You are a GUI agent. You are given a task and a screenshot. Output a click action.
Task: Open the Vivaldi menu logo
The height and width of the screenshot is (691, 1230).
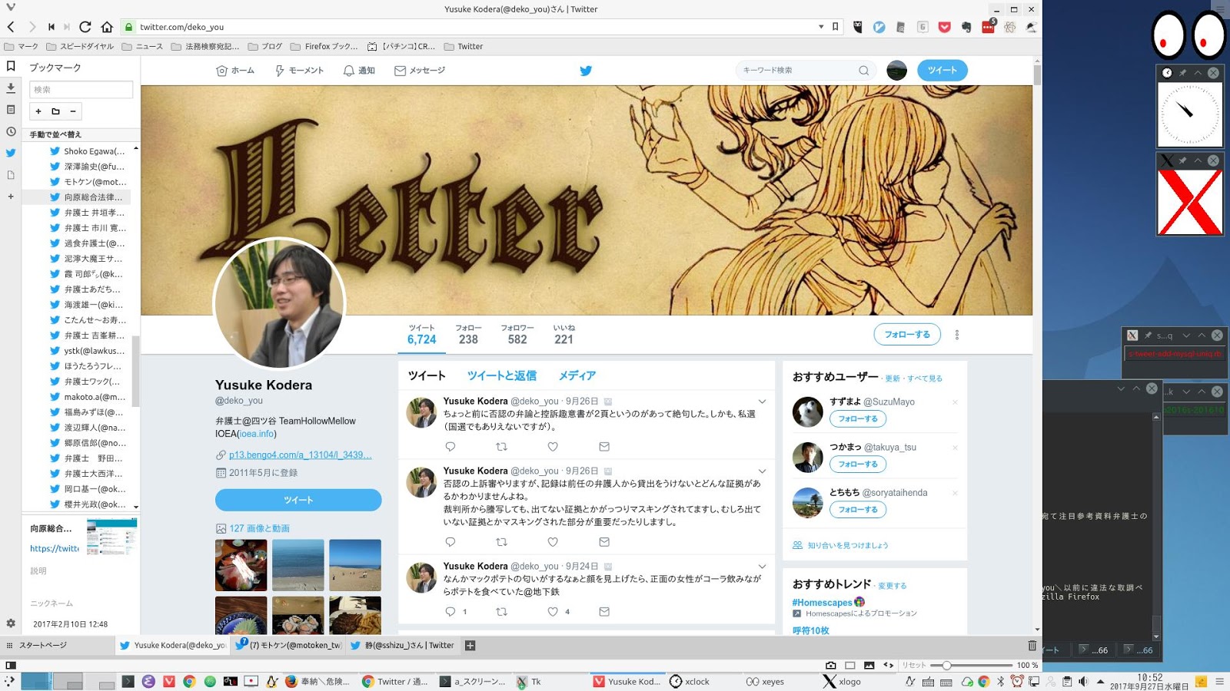10,8
